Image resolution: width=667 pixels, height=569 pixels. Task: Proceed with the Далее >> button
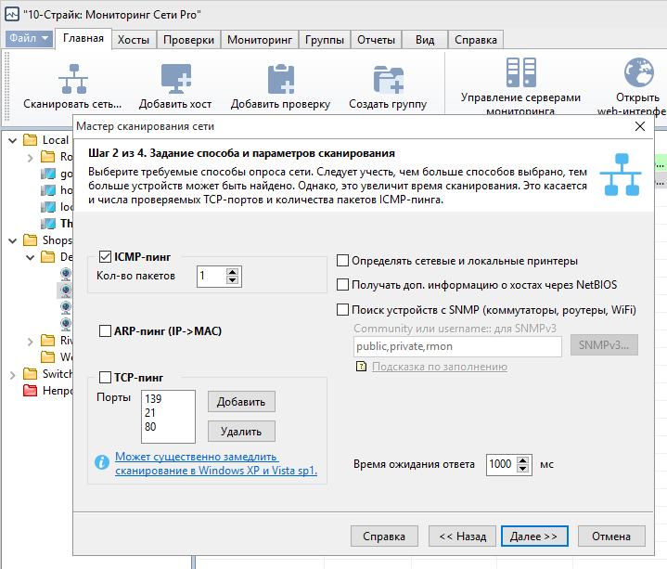pos(534,537)
